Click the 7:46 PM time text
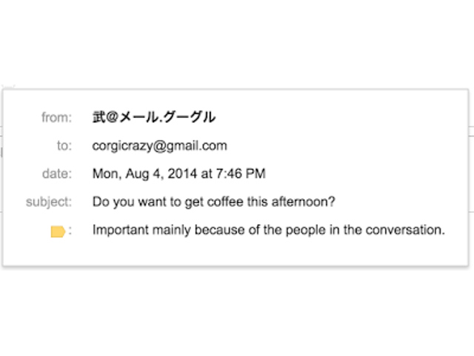Viewport: 474px width, 356px height. 241,174
